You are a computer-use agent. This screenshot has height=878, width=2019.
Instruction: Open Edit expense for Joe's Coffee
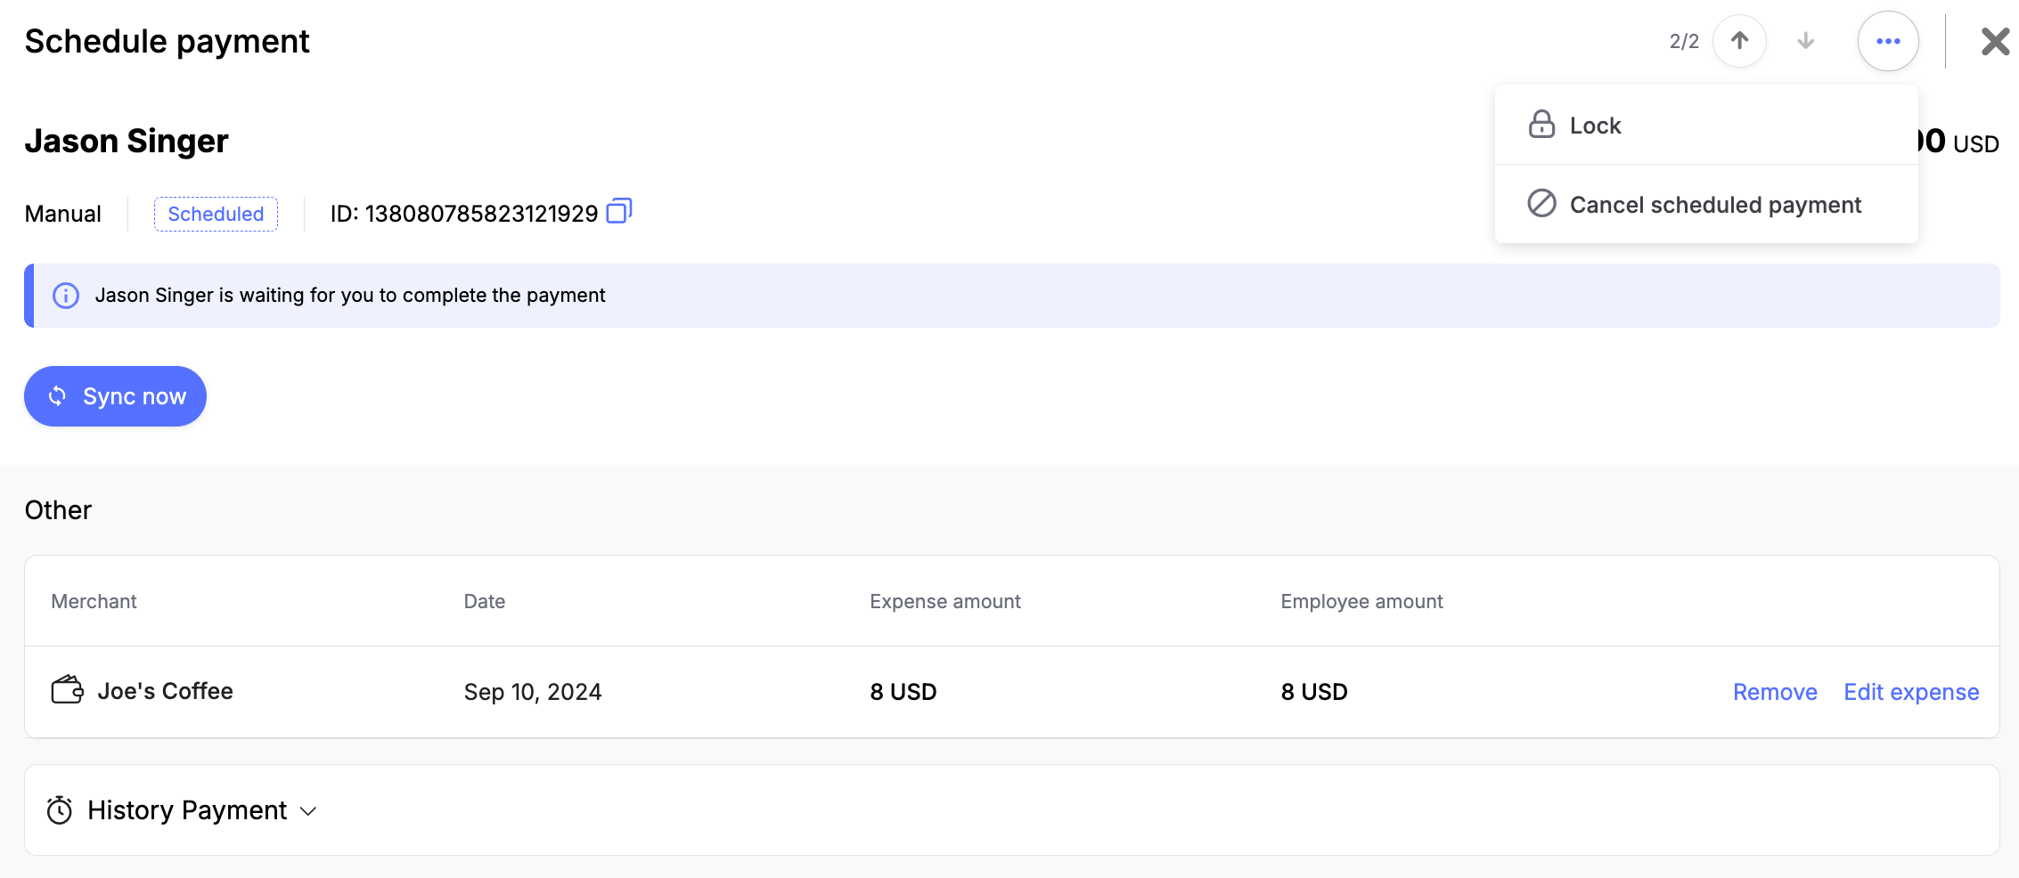(x=1910, y=692)
